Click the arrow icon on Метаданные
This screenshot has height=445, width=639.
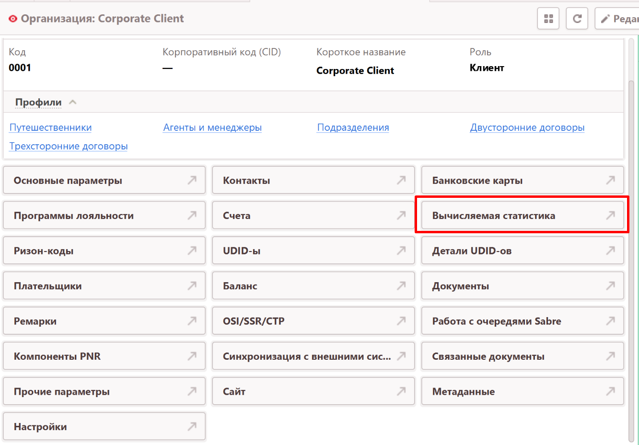[x=610, y=391]
